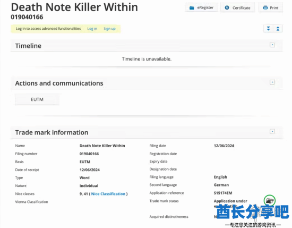Click Application reference value S15174EM
This screenshot has height=228, width=292.
coord(223,193)
